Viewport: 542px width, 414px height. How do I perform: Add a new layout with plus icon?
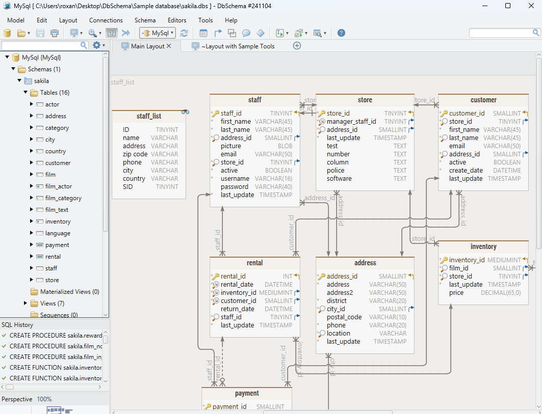point(297,46)
